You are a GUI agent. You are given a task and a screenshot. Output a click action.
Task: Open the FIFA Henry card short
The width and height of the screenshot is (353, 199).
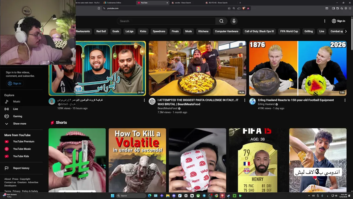[x=258, y=160]
